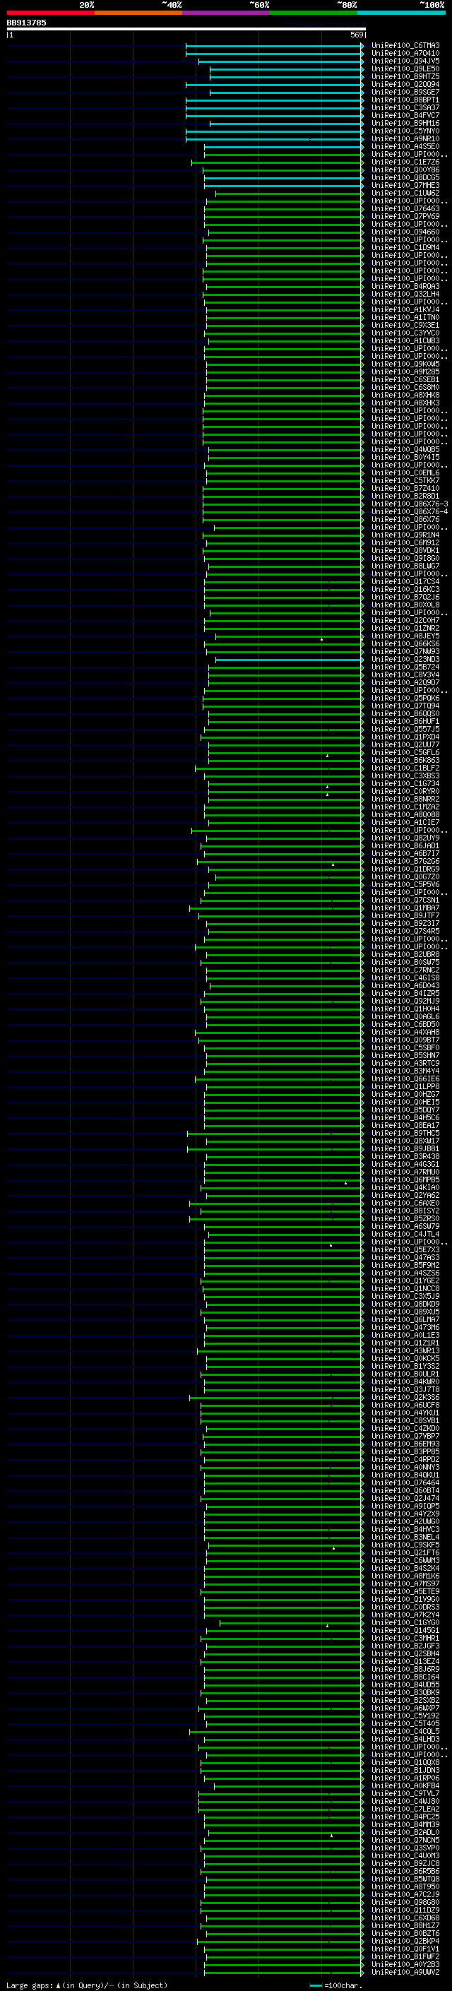Select hit UniRef100_A8JEY5

coord(405,636)
